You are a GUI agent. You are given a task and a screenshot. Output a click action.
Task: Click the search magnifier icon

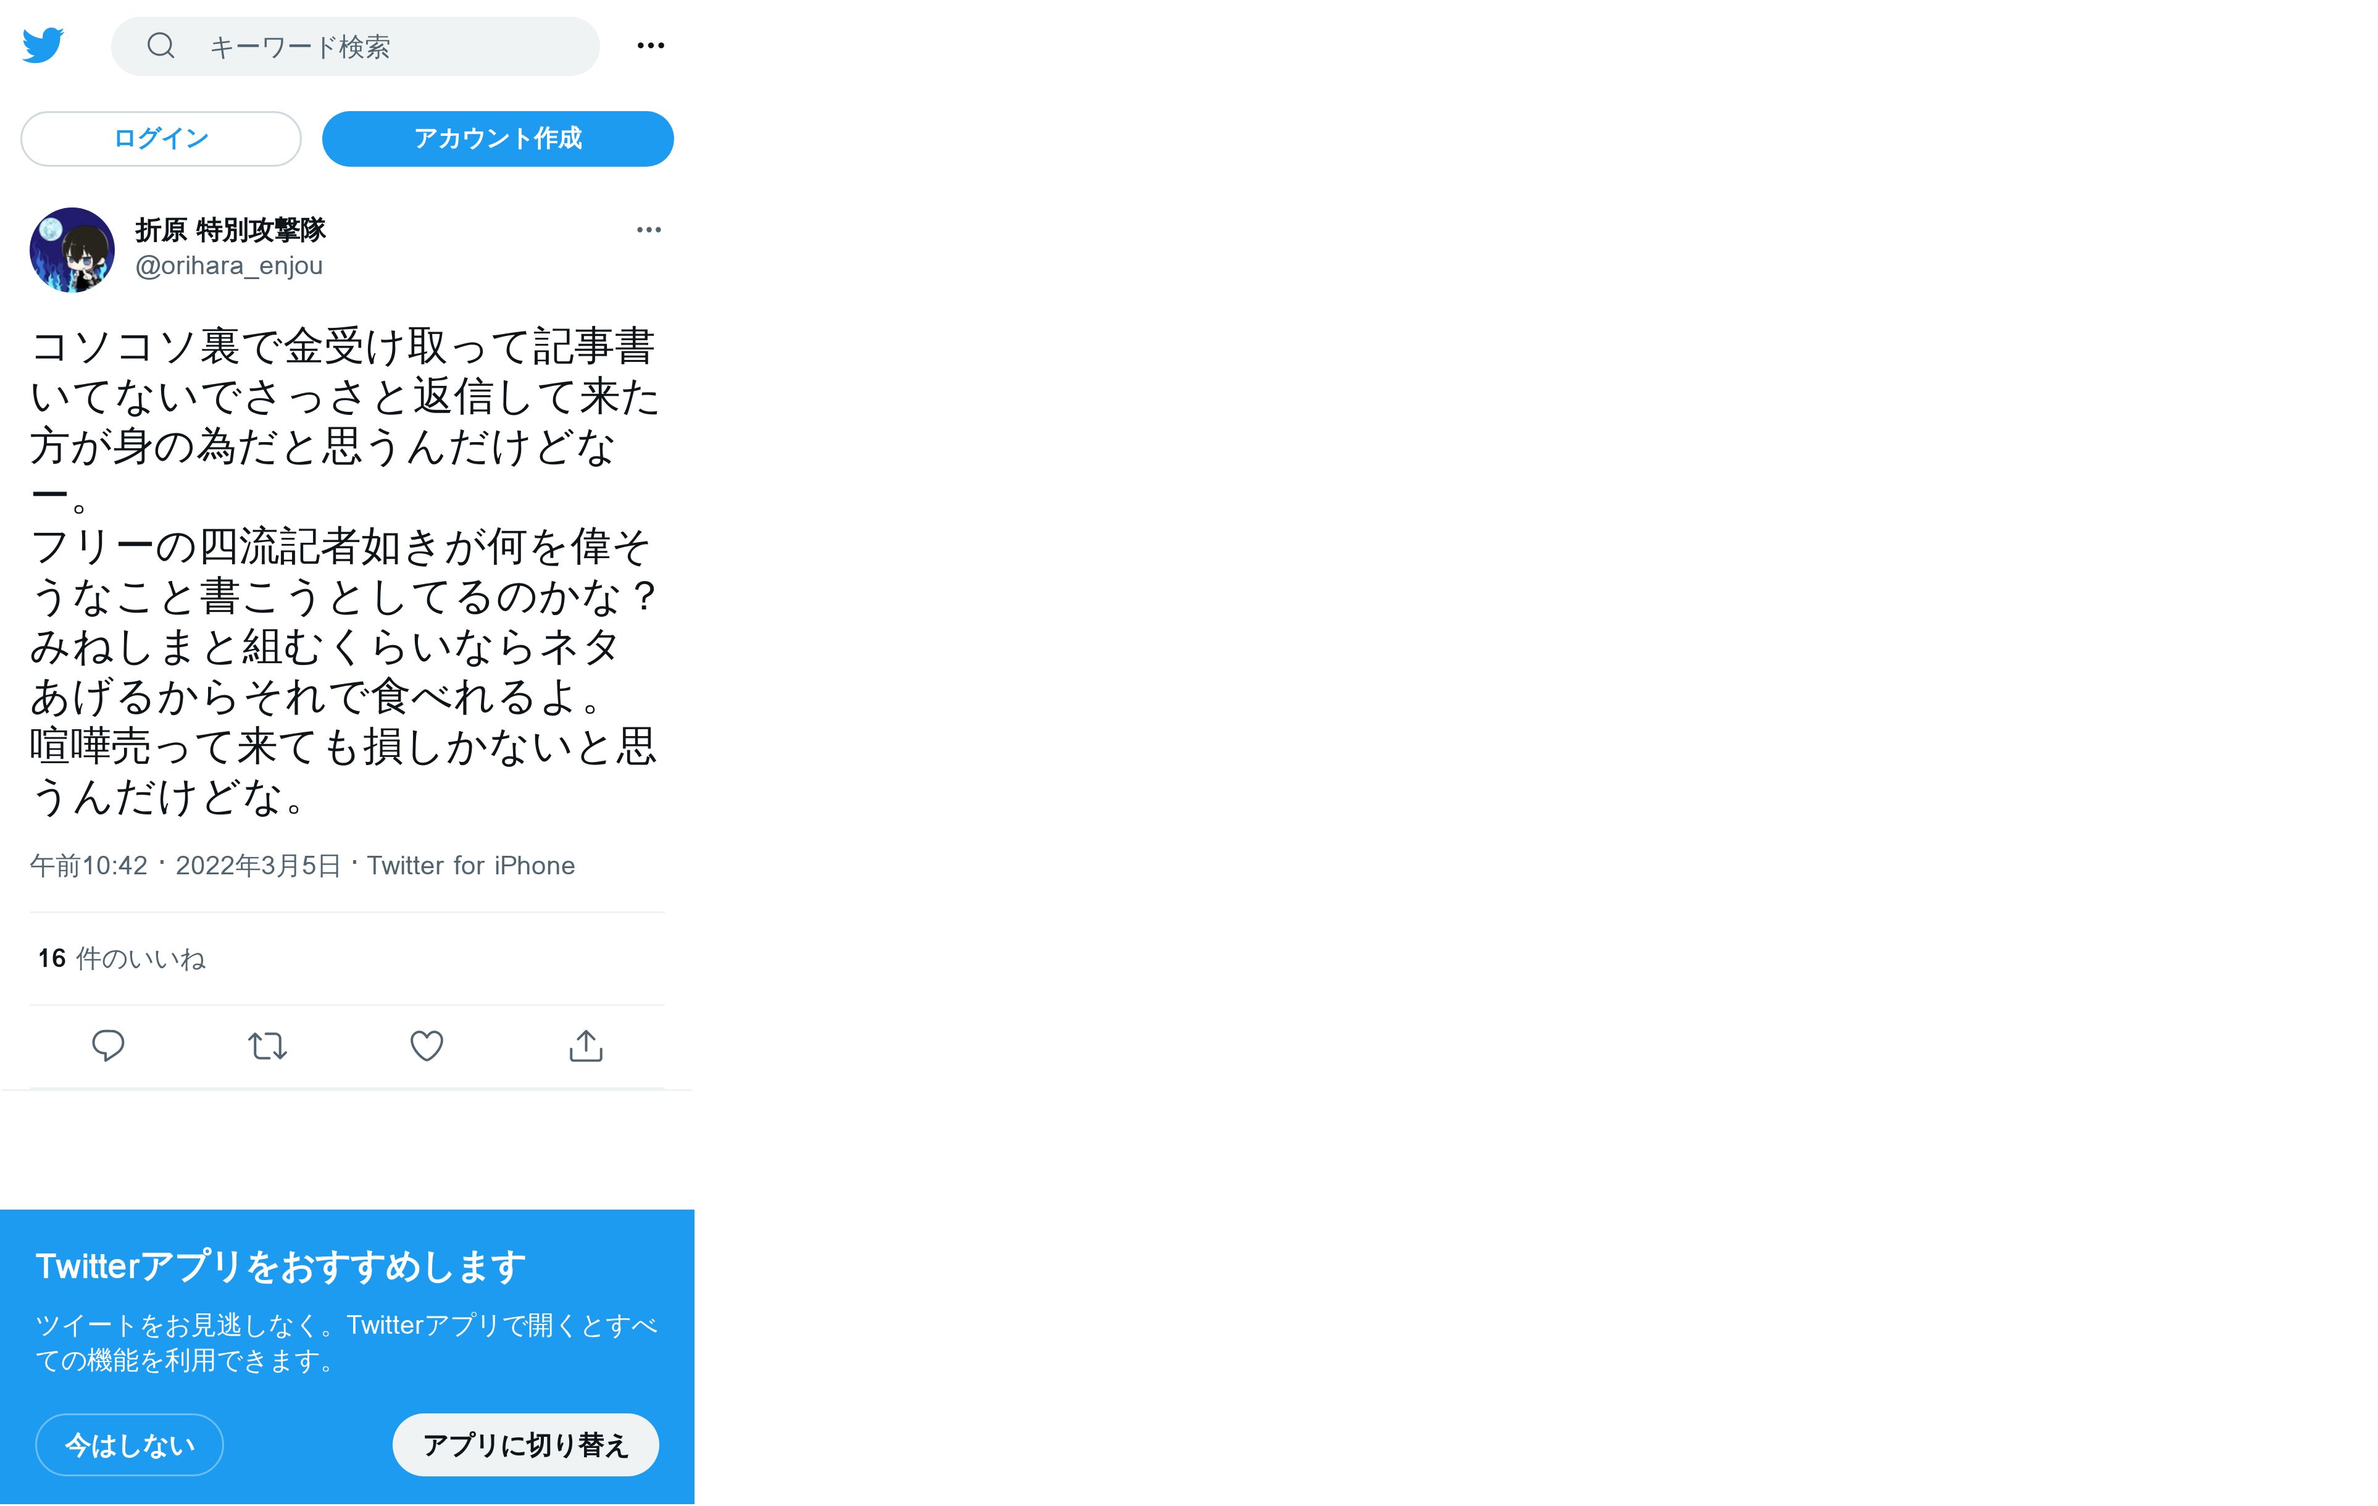point(161,46)
